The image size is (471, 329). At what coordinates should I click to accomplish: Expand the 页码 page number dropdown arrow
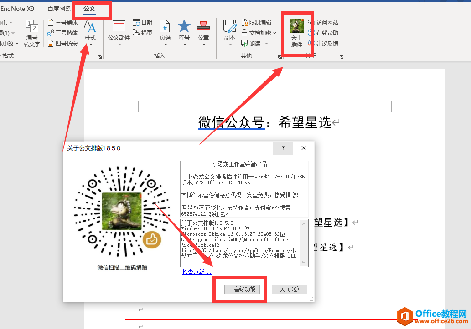click(x=165, y=43)
